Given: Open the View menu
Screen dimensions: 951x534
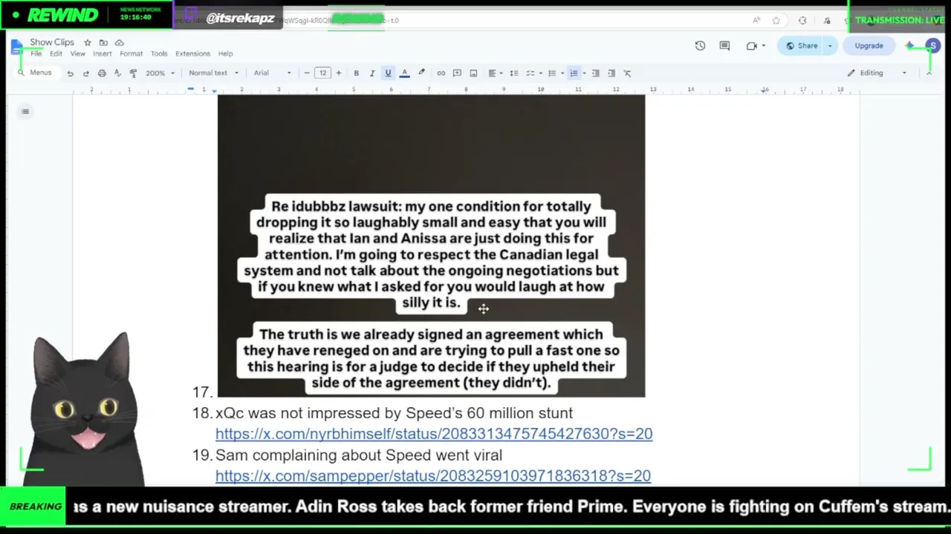Looking at the screenshot, I should pos(77,53).
